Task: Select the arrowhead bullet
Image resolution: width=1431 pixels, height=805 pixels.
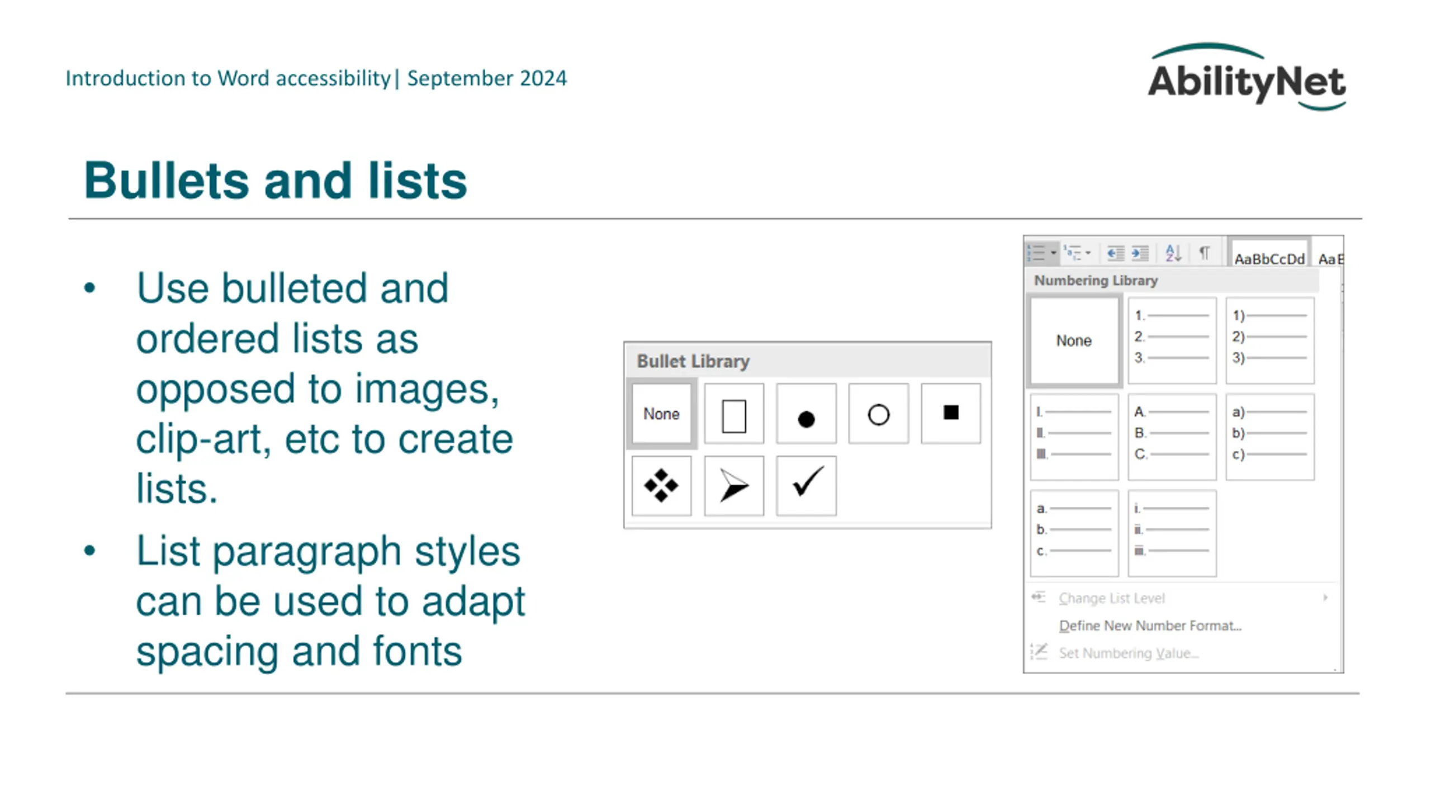Action: pyautogui.click(x=734, y=485)
